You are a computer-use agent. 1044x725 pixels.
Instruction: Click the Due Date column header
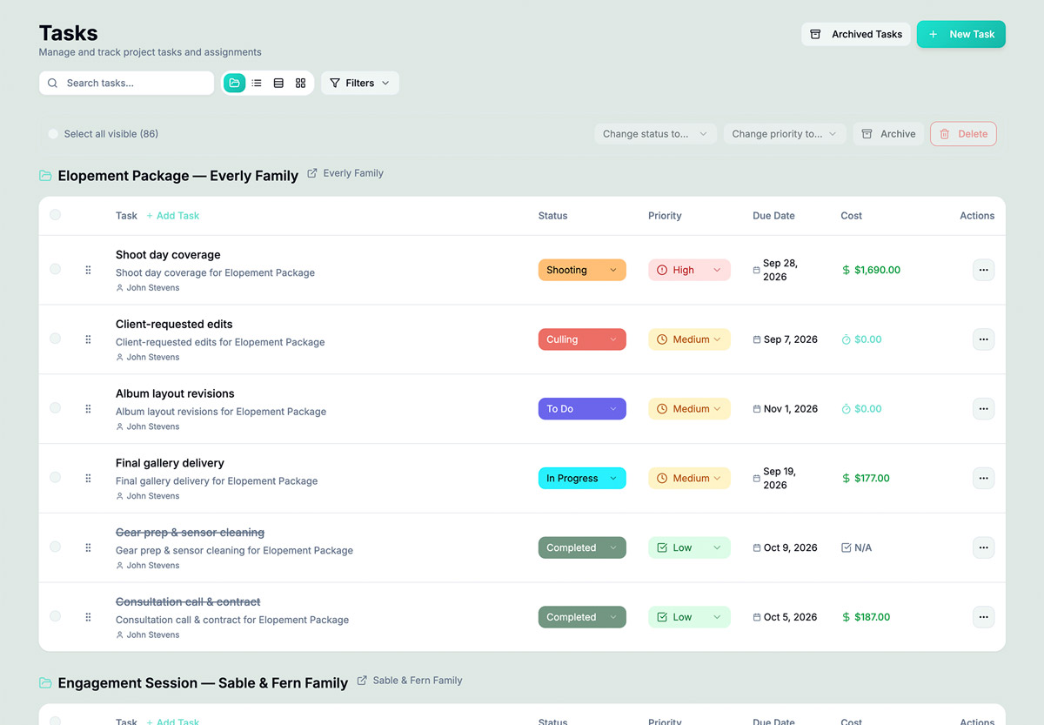click(773, 216)
